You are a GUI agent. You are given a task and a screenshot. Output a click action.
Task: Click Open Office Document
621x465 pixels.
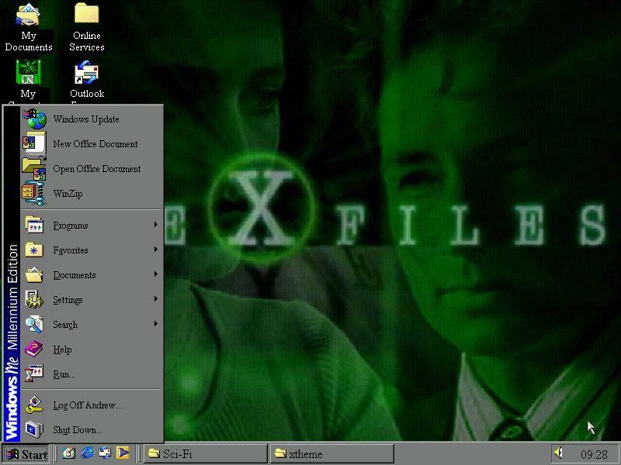pyautogui.click(x=98, y=169)
